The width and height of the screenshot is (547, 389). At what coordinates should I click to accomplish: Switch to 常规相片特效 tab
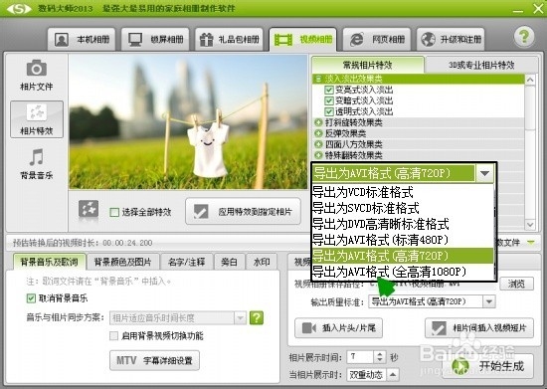point(368,65)
